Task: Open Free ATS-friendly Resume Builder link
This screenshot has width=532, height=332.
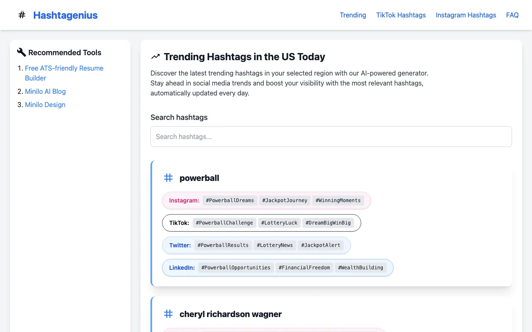Action: pos(64,73)
